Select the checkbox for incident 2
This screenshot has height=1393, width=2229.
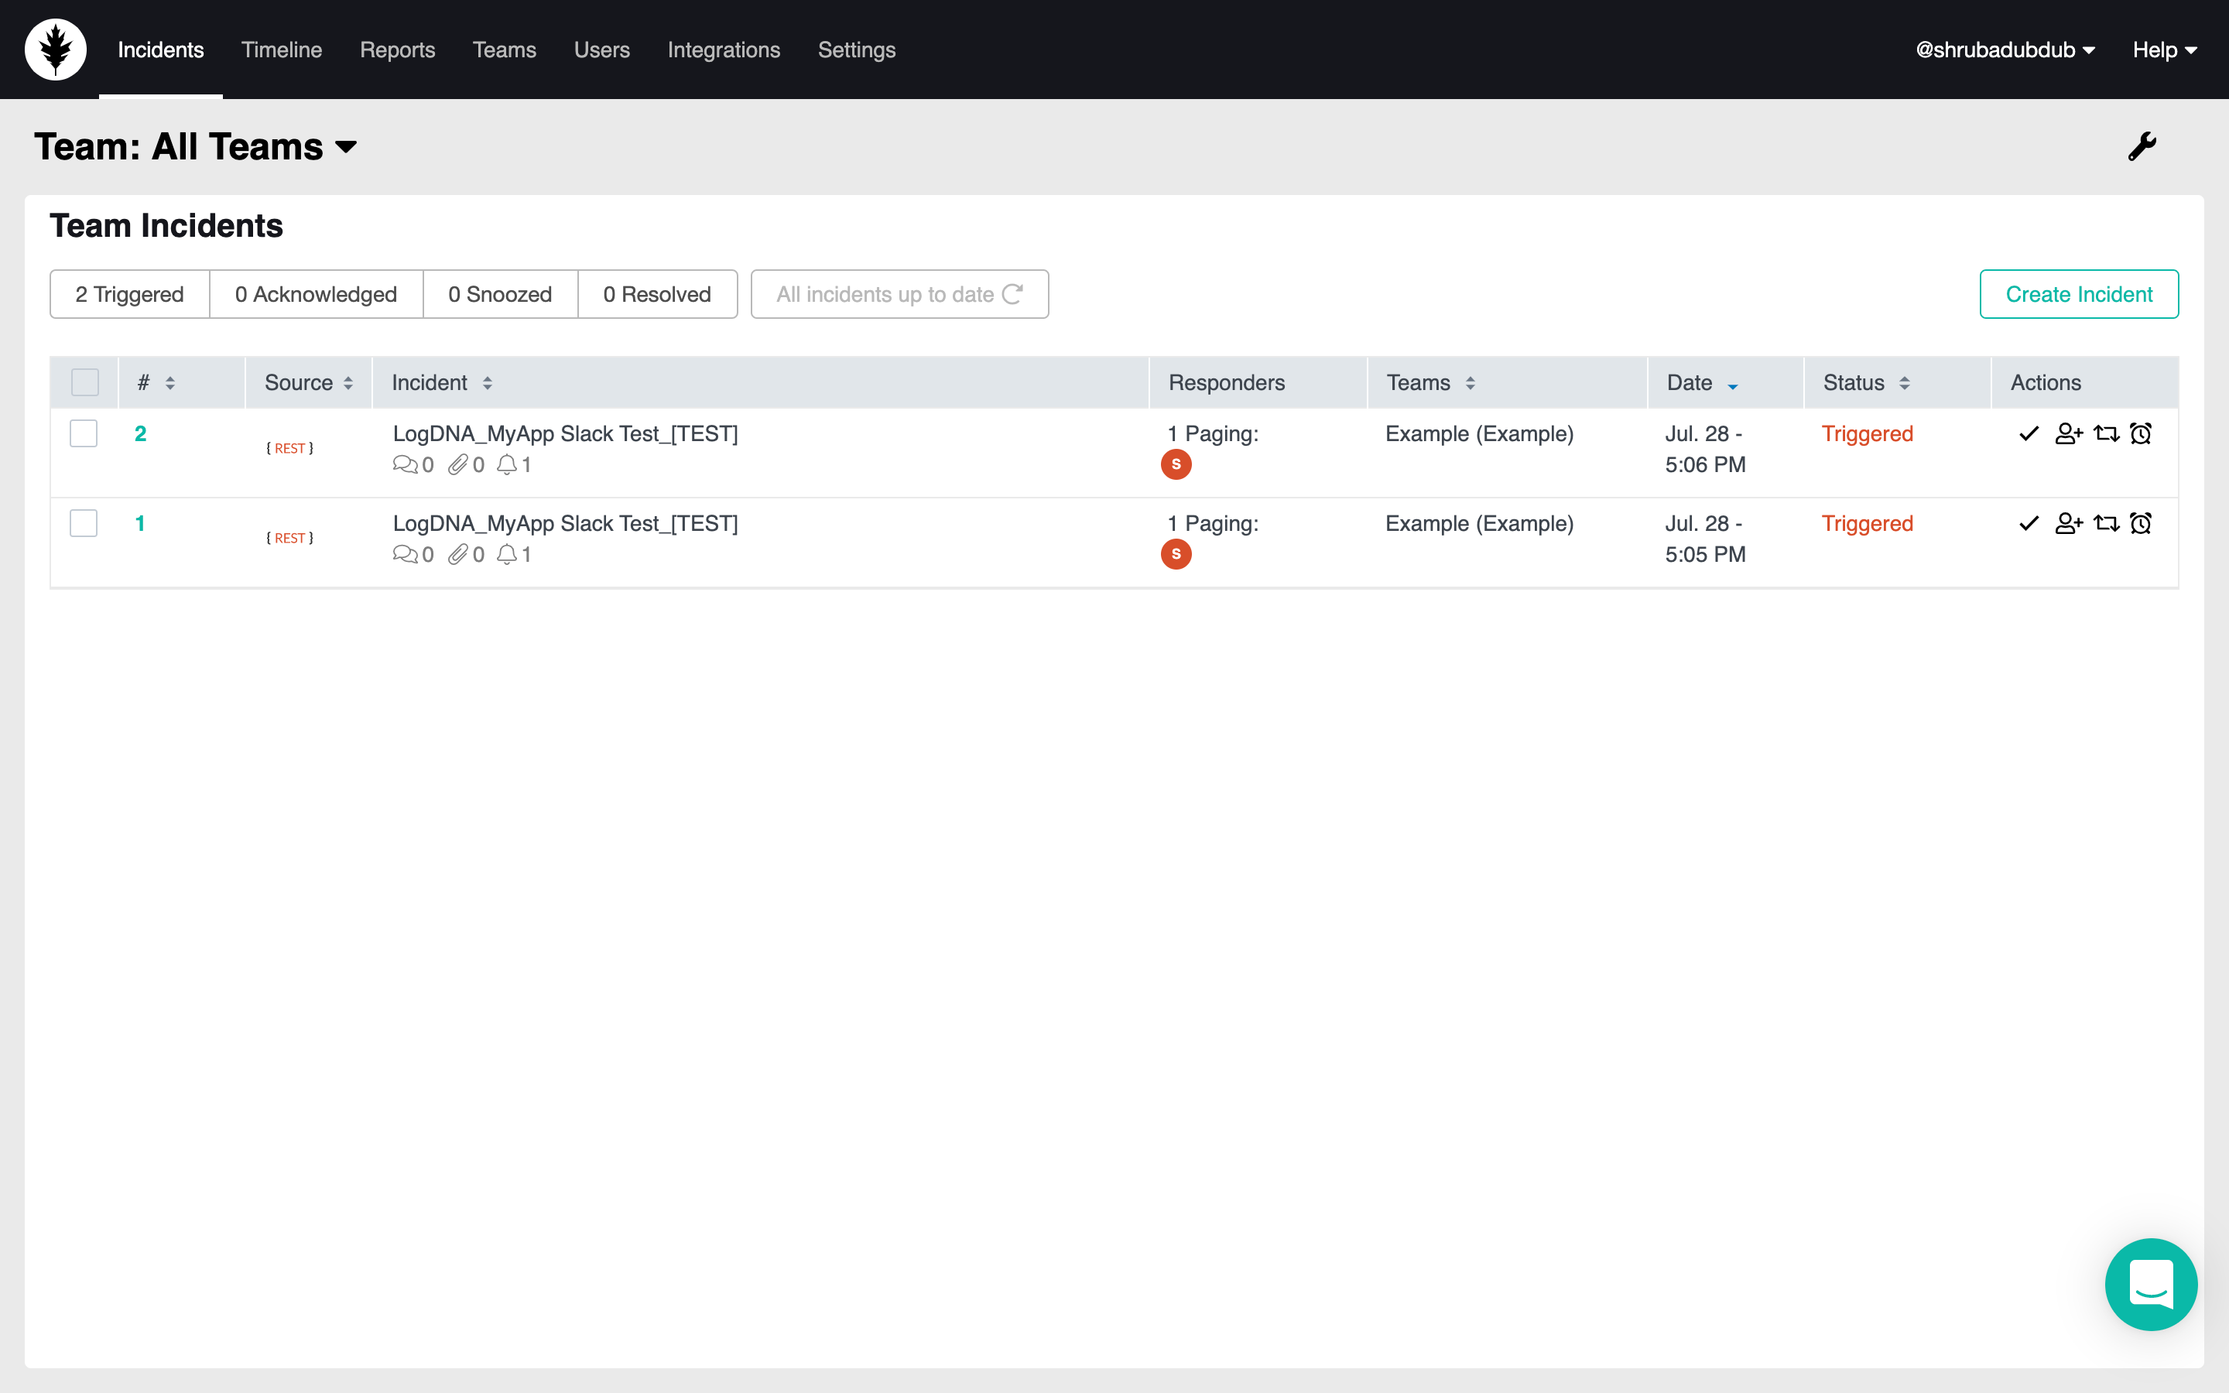84,434
